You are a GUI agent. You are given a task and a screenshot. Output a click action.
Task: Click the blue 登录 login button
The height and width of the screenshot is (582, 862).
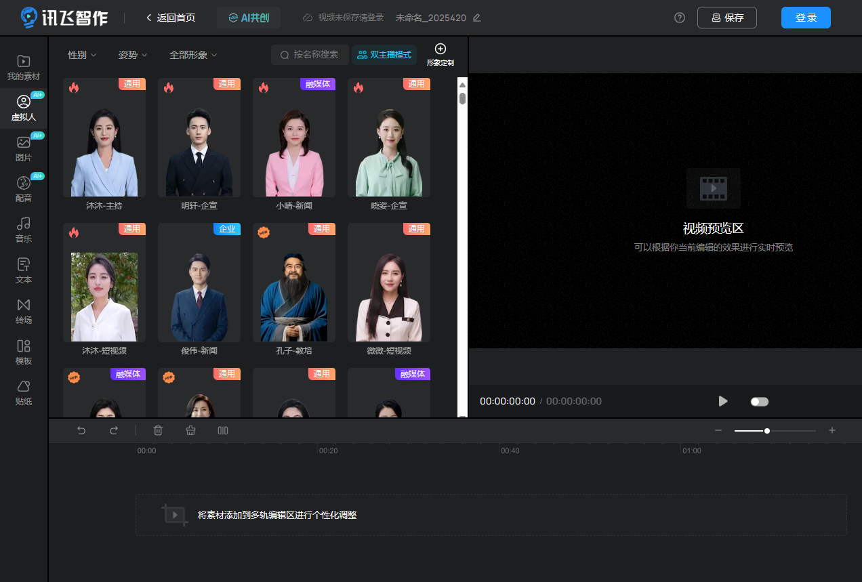(x=806, y=18)
